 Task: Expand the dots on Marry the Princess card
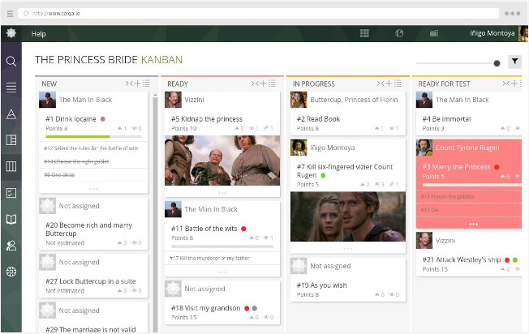coord(473,224)
